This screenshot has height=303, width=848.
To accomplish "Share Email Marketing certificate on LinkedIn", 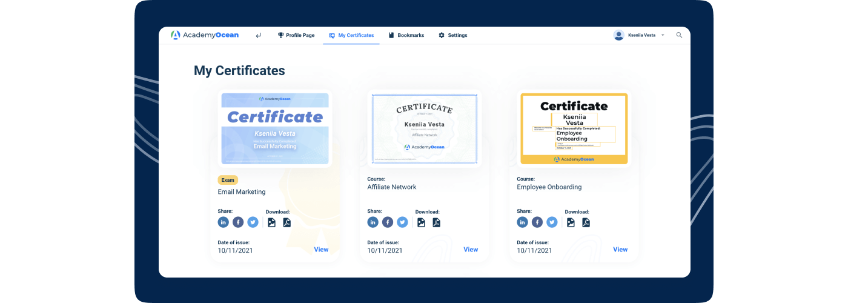I will [224, 222].
